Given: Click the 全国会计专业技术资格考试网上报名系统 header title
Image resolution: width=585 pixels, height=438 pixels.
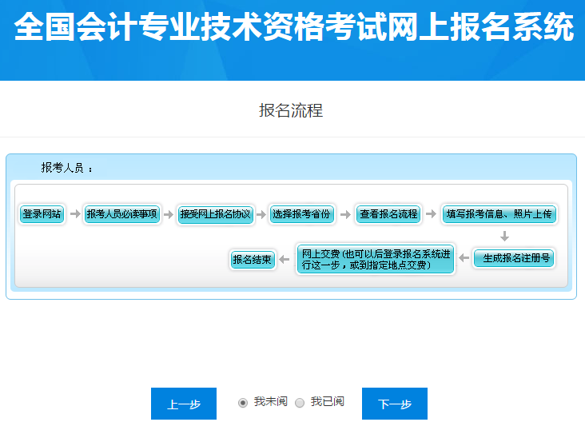Looking at the screenshot, I should (293, 28).
